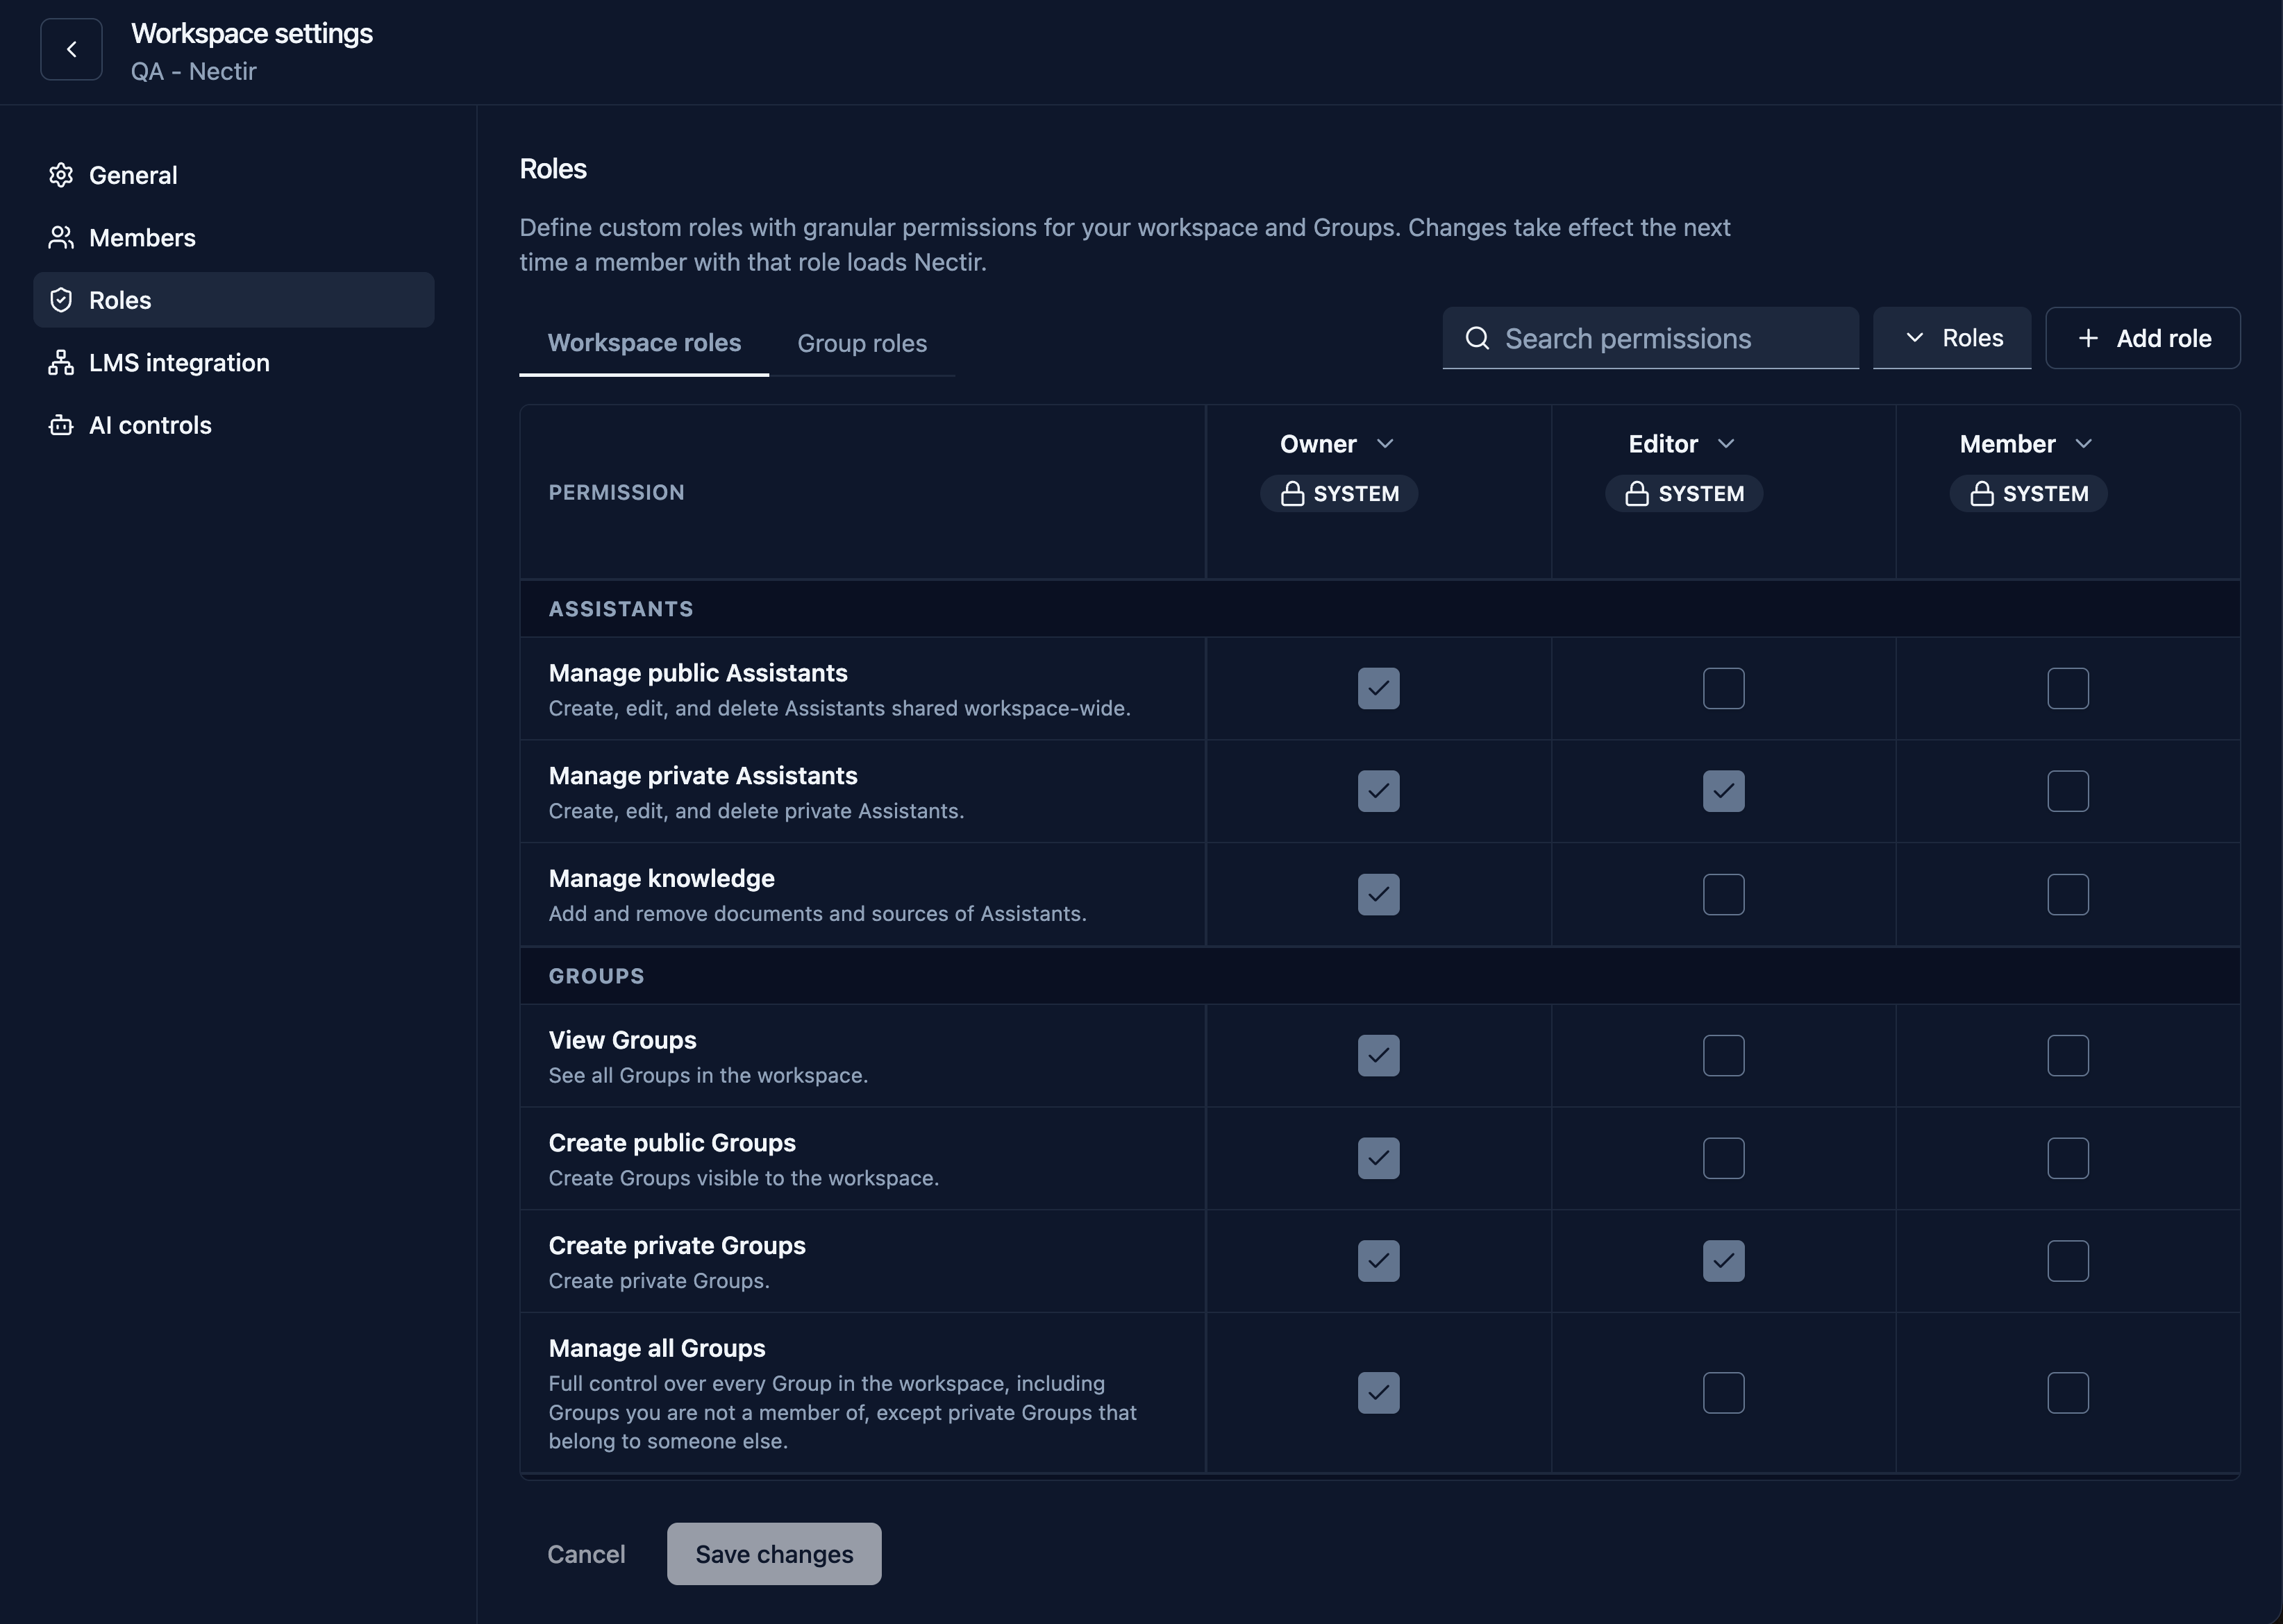Click the Members people icon

click(x=61, y=238)
